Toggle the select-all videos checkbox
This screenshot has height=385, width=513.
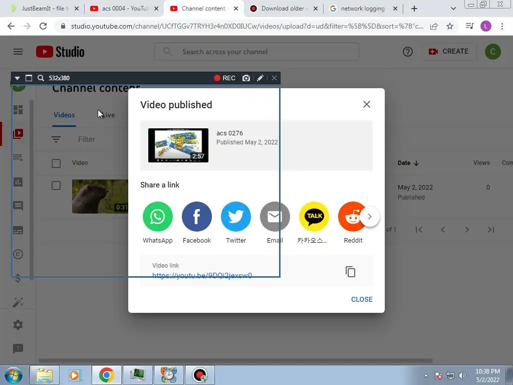[x=56, y=163]
